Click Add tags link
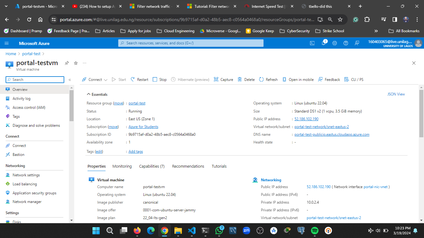The height and width of the screenshot is (238, 424). tap(136, 152)
